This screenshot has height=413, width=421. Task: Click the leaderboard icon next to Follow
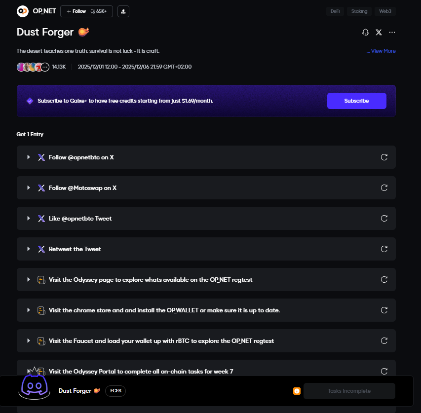123,11
